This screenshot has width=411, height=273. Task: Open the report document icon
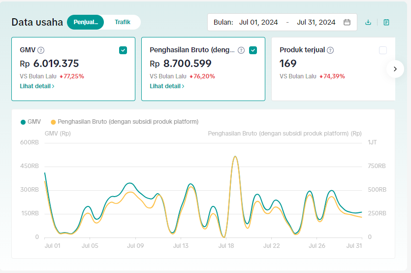click(386, 22)
